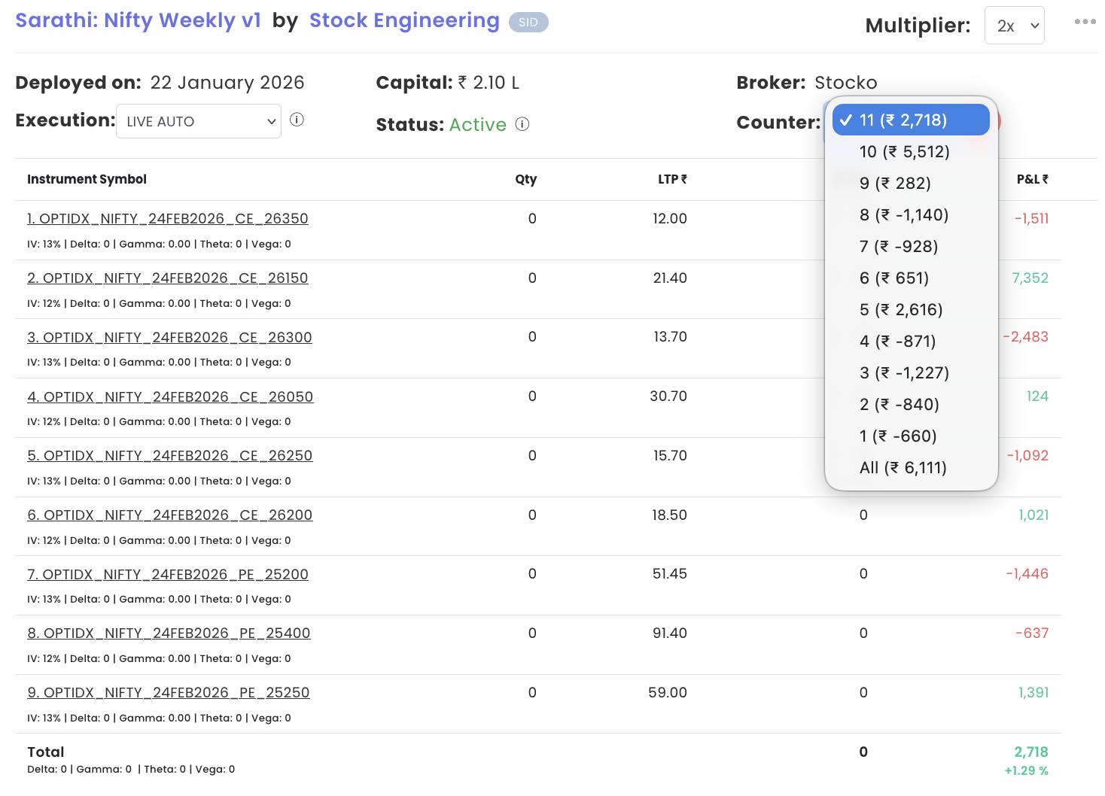This screenshot has width=1105, height=796.
Task: Click the P&L ₹ column header
Action: [1031, 179]
